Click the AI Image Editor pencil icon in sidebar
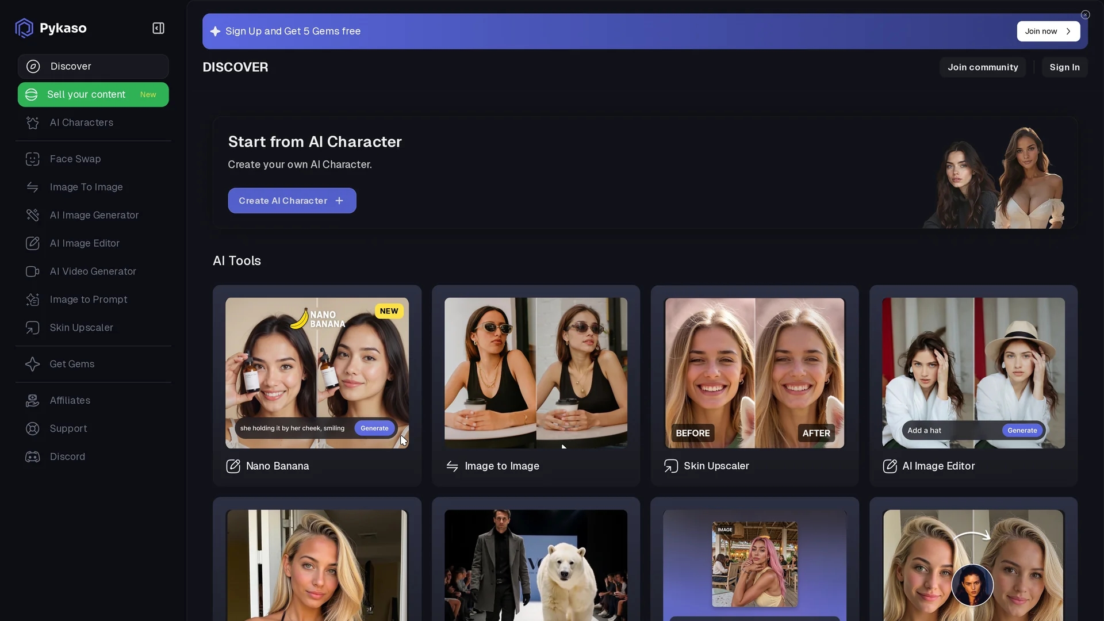 click(33, 244)
